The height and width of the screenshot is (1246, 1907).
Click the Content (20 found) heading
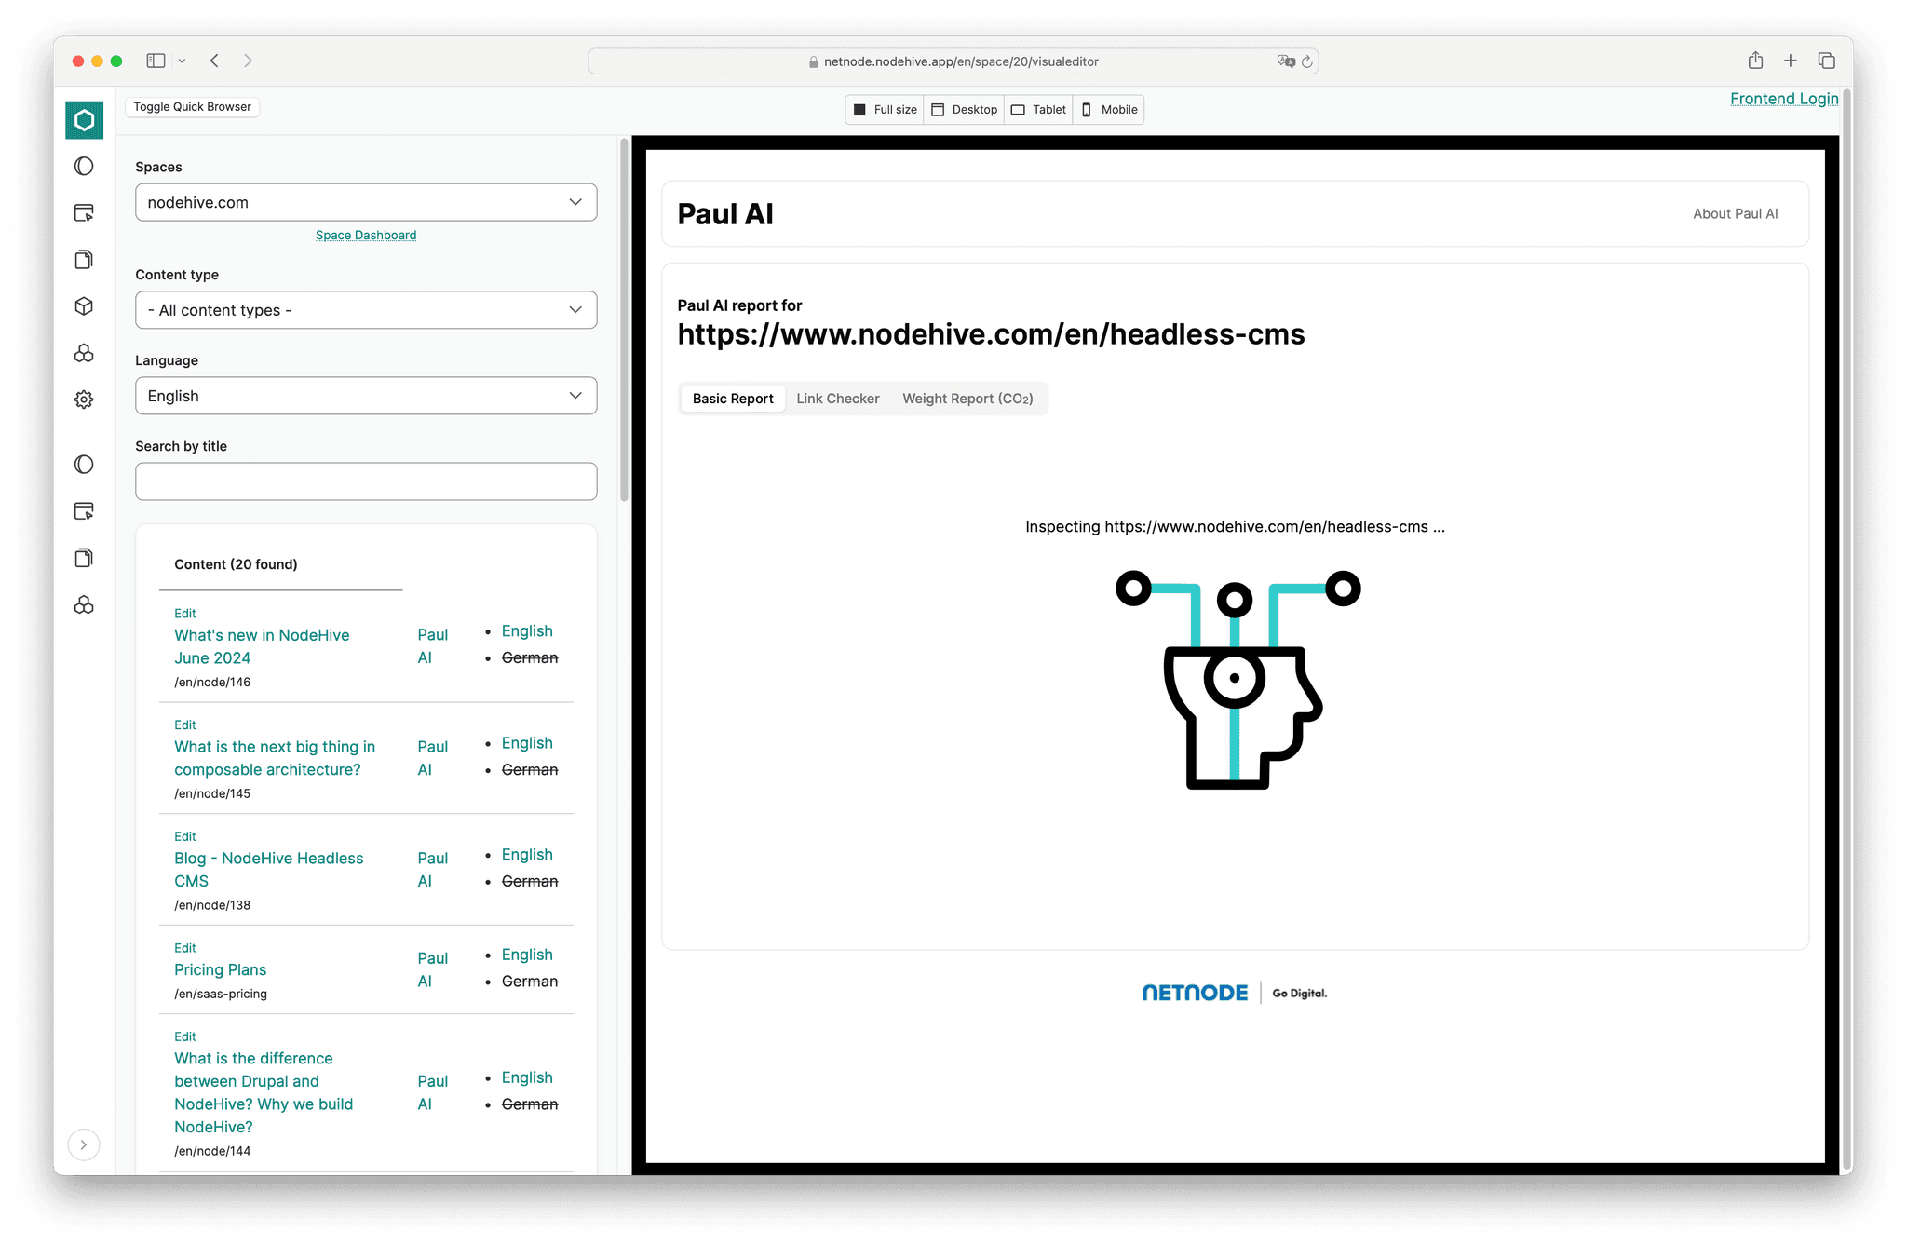click(x=236, y=564)
